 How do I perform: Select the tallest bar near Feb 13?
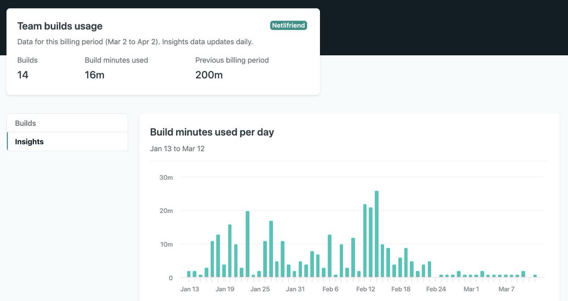click(x=376, y=232)
